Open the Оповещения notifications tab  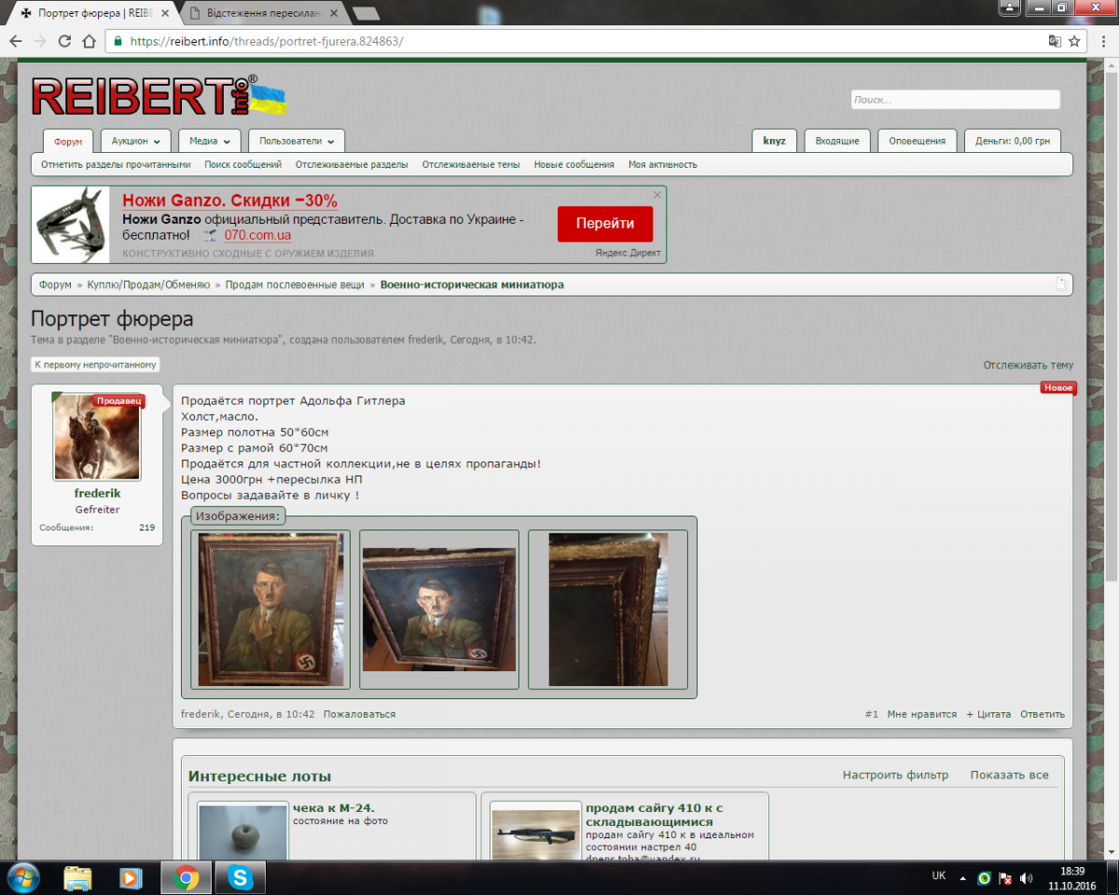click(918, 141)
